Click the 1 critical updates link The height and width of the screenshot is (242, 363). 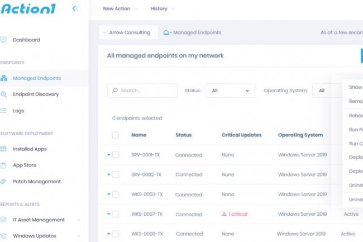point(234,214)
